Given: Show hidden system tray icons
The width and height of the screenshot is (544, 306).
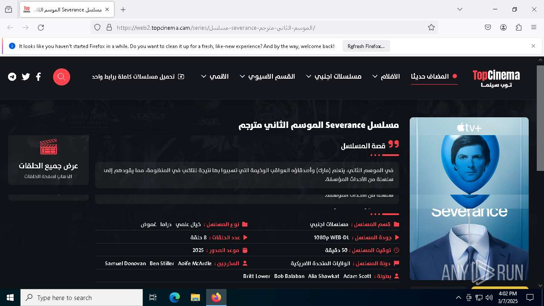Looking at the screenshot, I should [458, 297].
